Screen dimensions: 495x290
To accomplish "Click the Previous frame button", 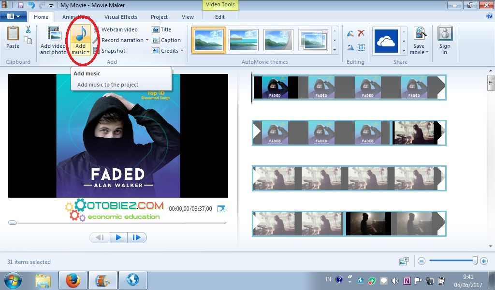I will coord(100,237).
